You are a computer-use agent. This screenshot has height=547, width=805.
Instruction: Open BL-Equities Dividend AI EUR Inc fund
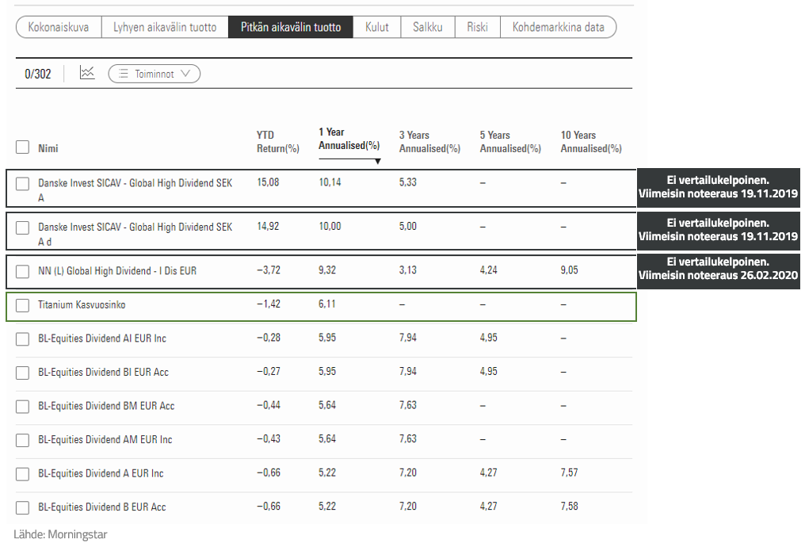102,339
